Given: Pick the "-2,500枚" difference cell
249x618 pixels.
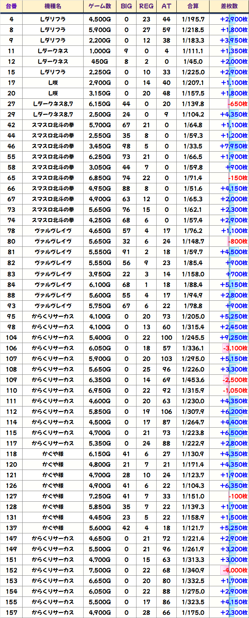Looking at the screenshot, I should tap(229, 380).
